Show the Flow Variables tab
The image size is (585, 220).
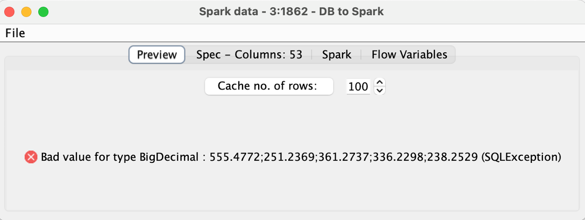409,55
